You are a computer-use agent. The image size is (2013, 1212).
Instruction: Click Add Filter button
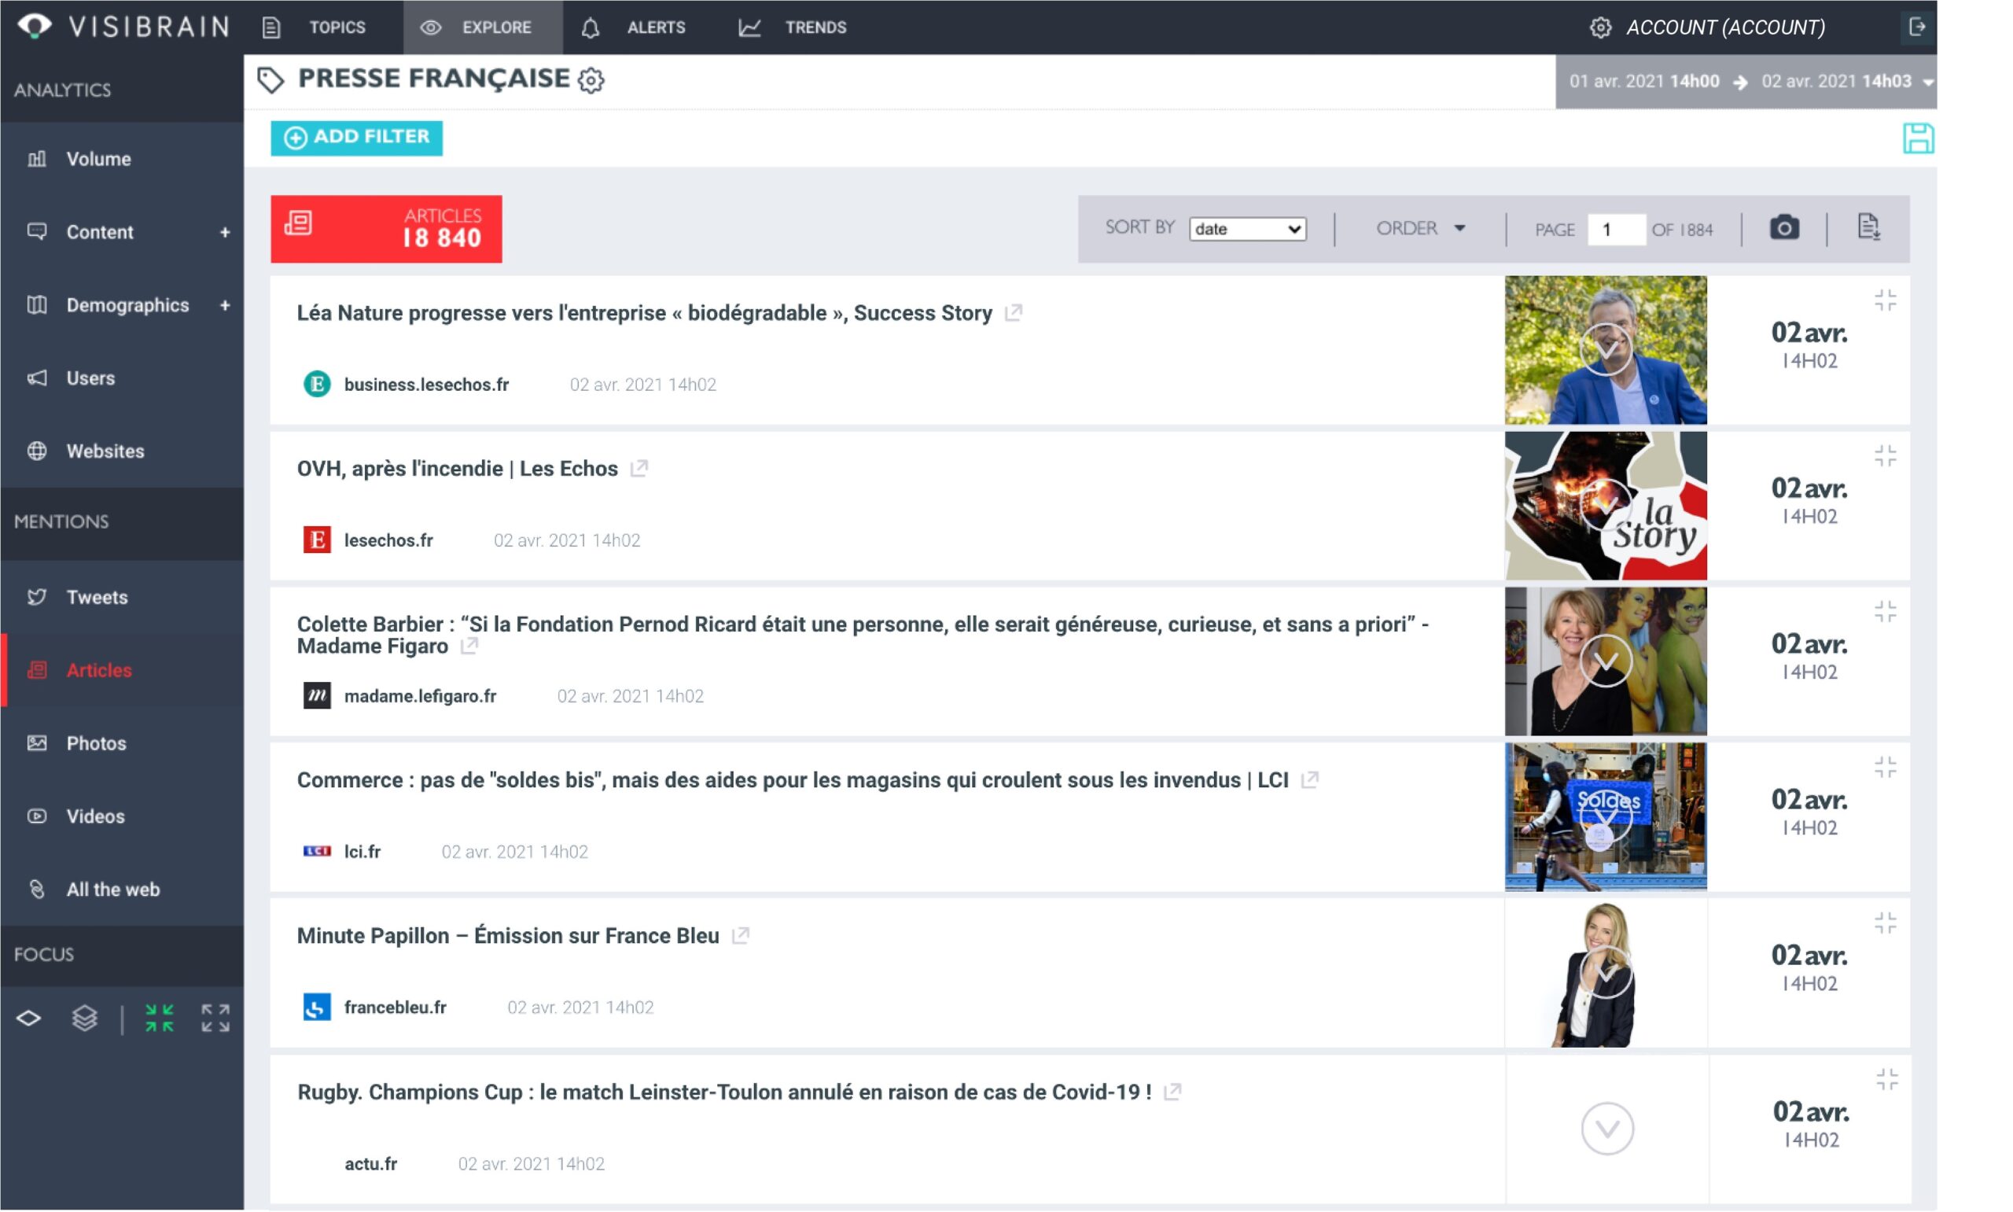(x=357, y=137)
